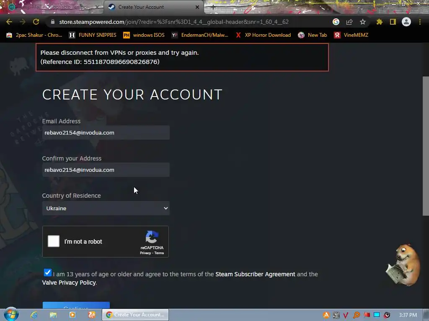This screenshot has width=429, height=321.
Task: Open windows ISOS bookmark
Action: 144,35
